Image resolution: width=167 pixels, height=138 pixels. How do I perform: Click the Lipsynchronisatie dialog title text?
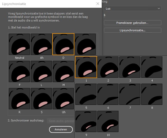coord(14,4)
